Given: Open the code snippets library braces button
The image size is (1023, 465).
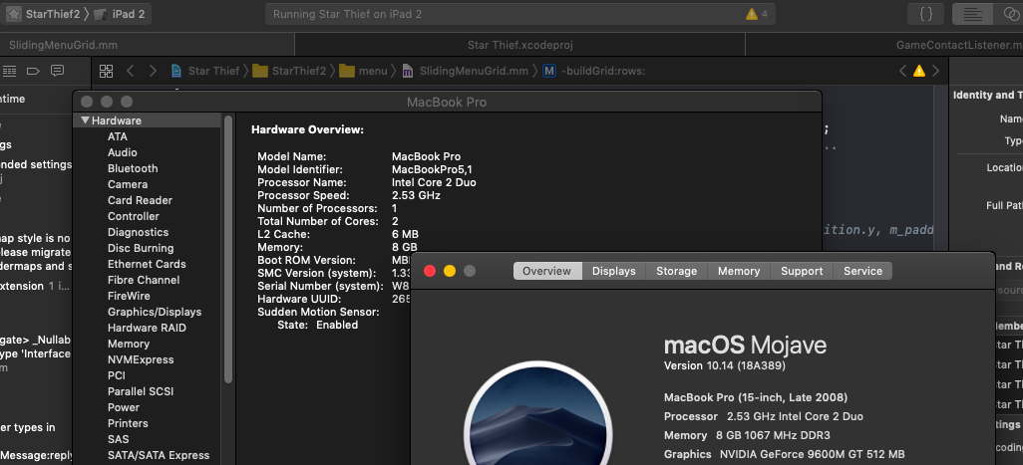Looking at the screenshot, I should pyautogui.click(x=926, y=14).
